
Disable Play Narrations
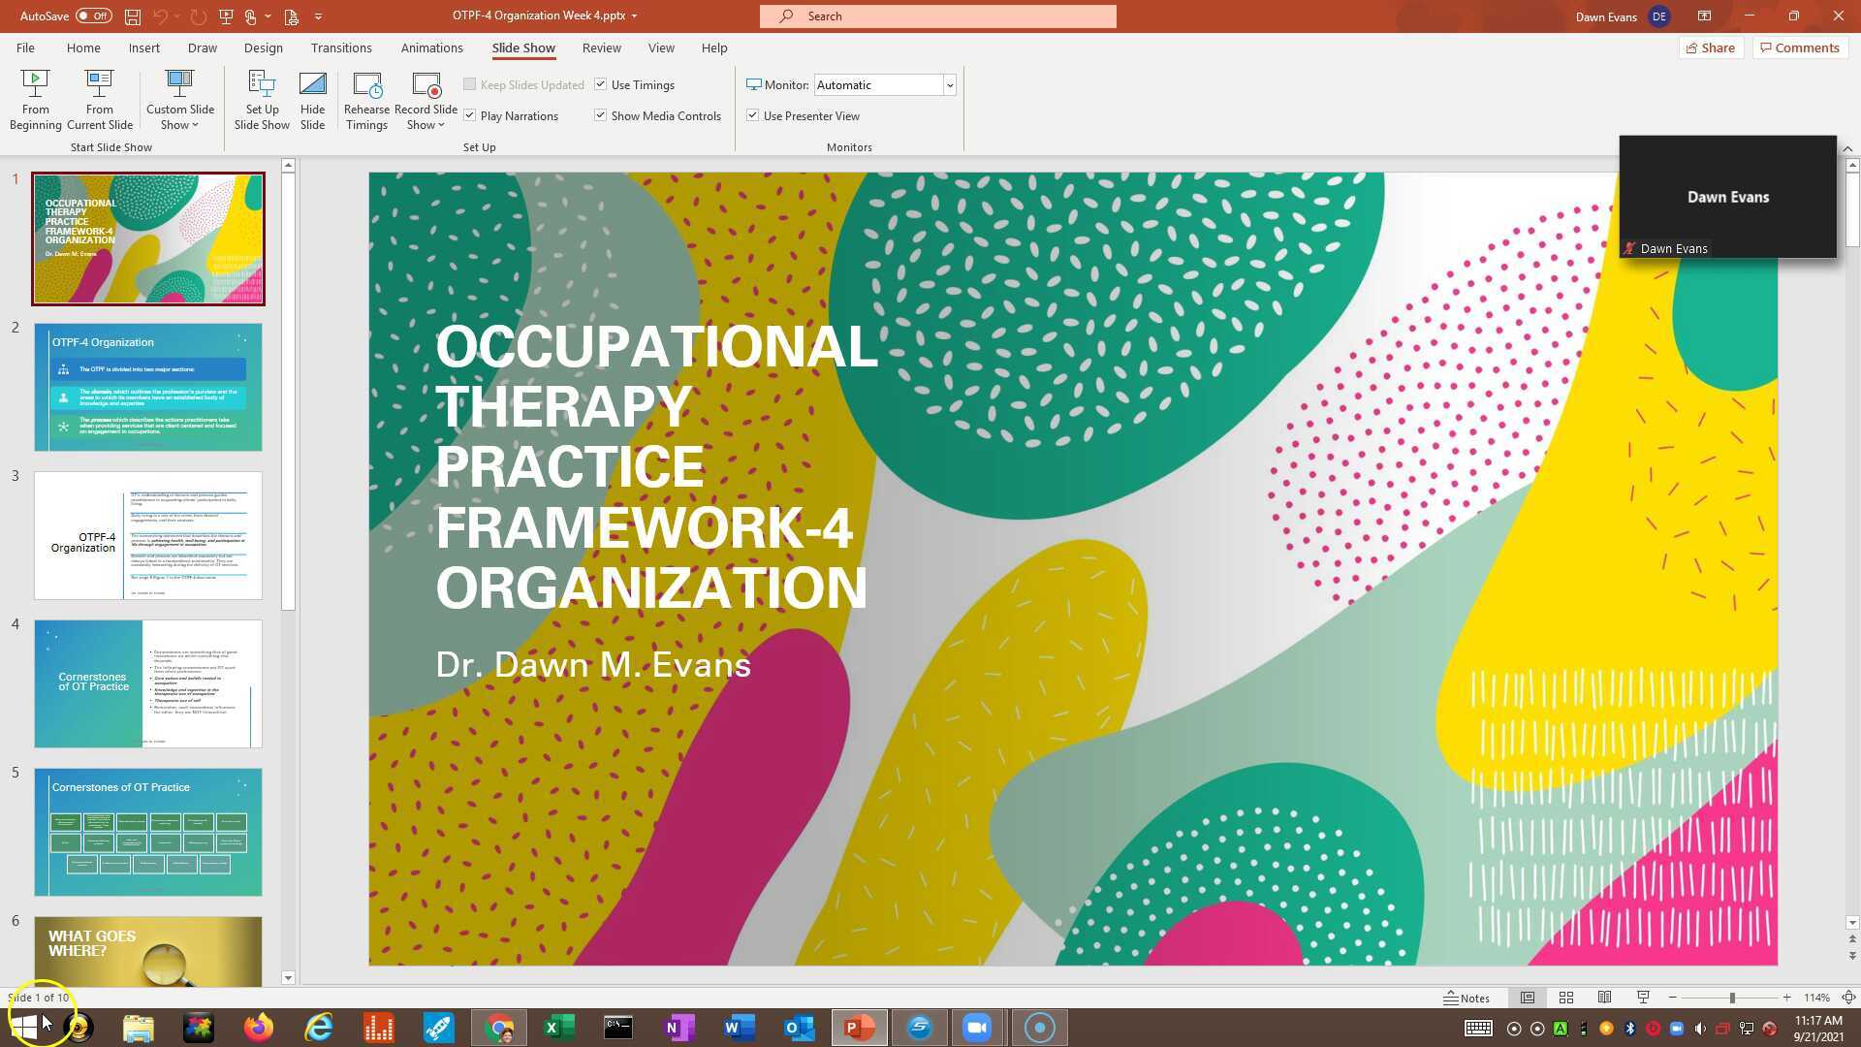coord(470,115)
